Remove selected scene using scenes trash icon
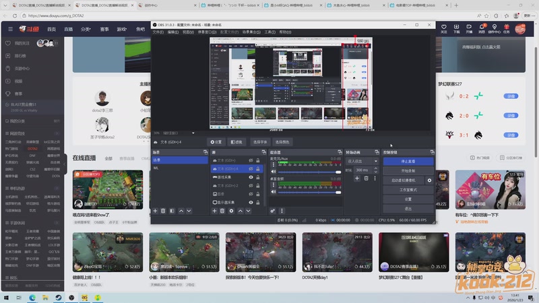 [x=163, y=211]
